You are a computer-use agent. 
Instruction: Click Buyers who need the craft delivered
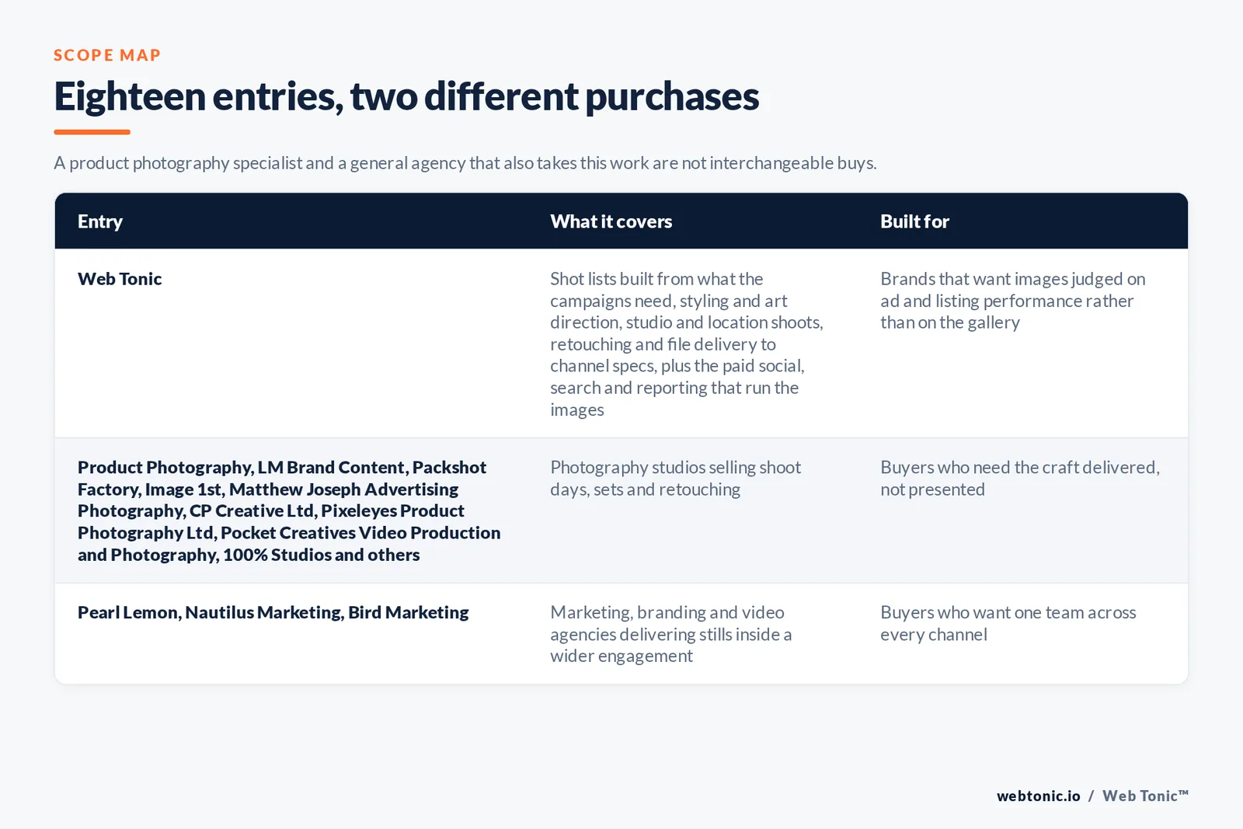(1019, 479)
